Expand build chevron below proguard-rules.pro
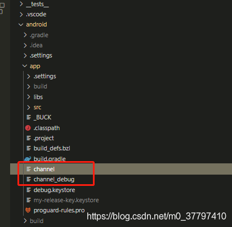The height and width of the screenshot is (227, 232). click(x=25, y=221)
